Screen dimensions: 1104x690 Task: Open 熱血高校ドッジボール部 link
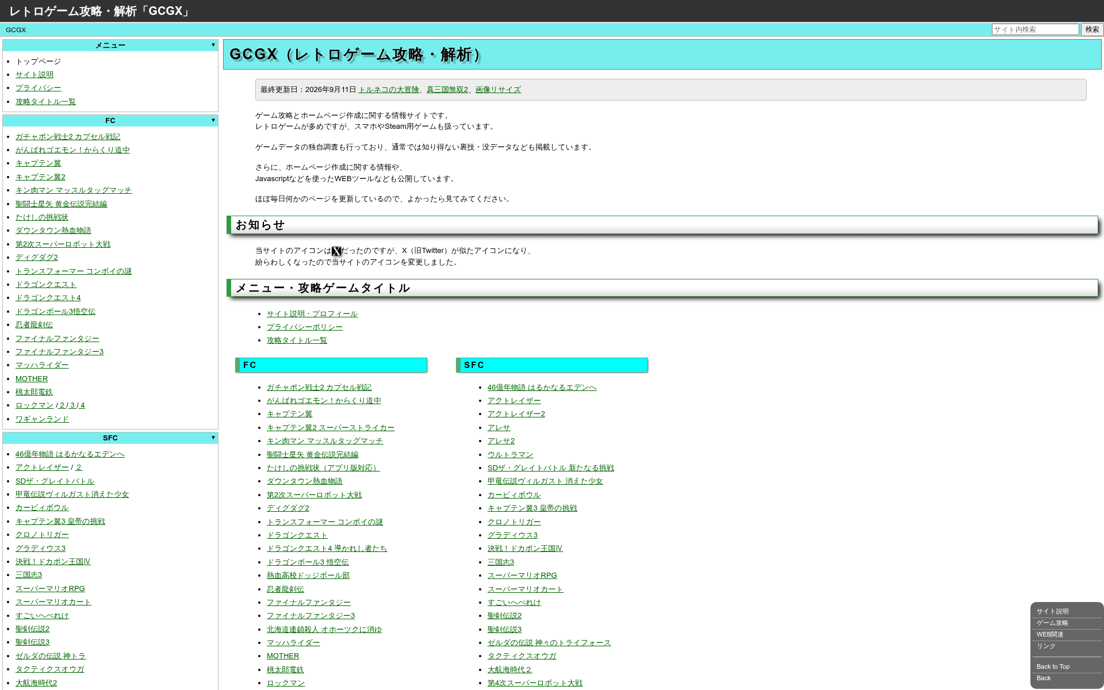(x=308, y=576)
